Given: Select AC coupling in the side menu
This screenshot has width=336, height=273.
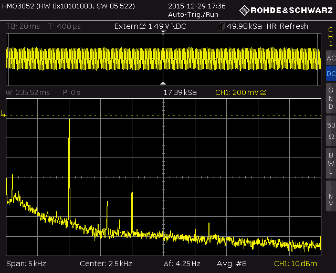Looking at the screenshot, I should tap(330, 58).
